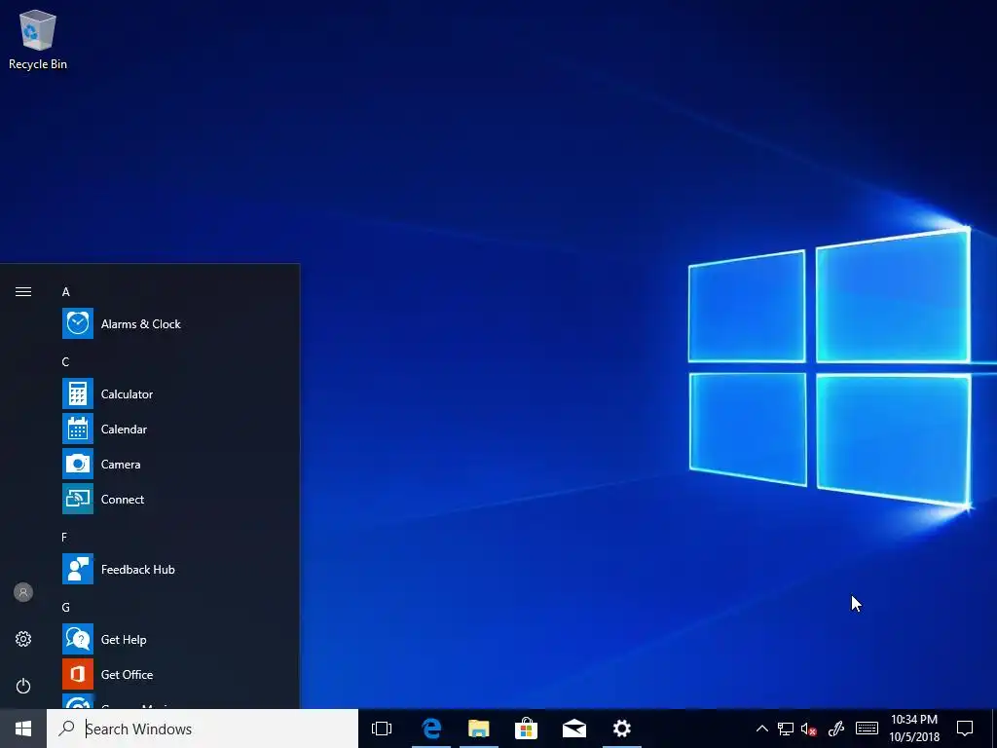Jump to letter G section header
Viewport: 997px width, 748px height.
(65, 608)
